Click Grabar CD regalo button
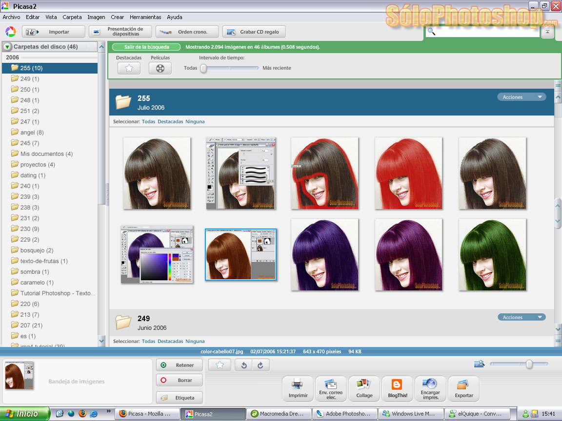Screen dimensions: 562x421 point(254,32)
